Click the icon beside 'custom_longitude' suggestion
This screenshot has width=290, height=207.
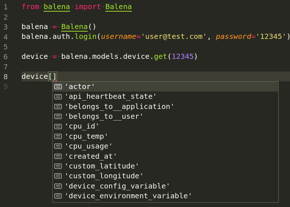click(x=58, y=176)
